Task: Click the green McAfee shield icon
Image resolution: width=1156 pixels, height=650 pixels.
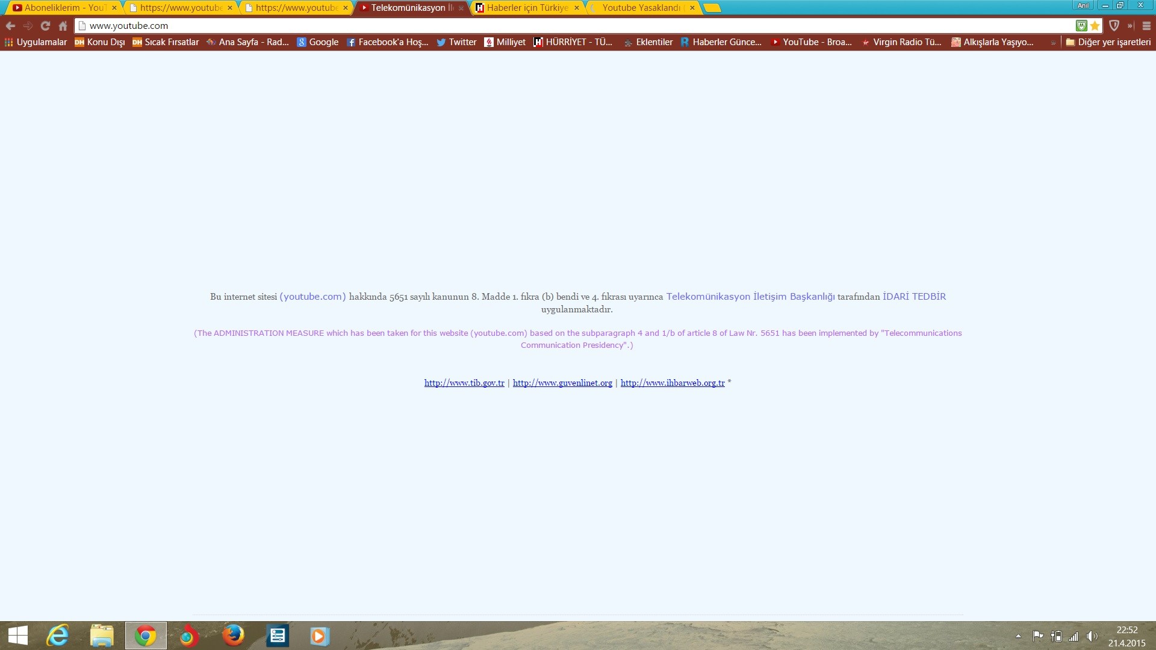Action: (x=1081, y=26)
